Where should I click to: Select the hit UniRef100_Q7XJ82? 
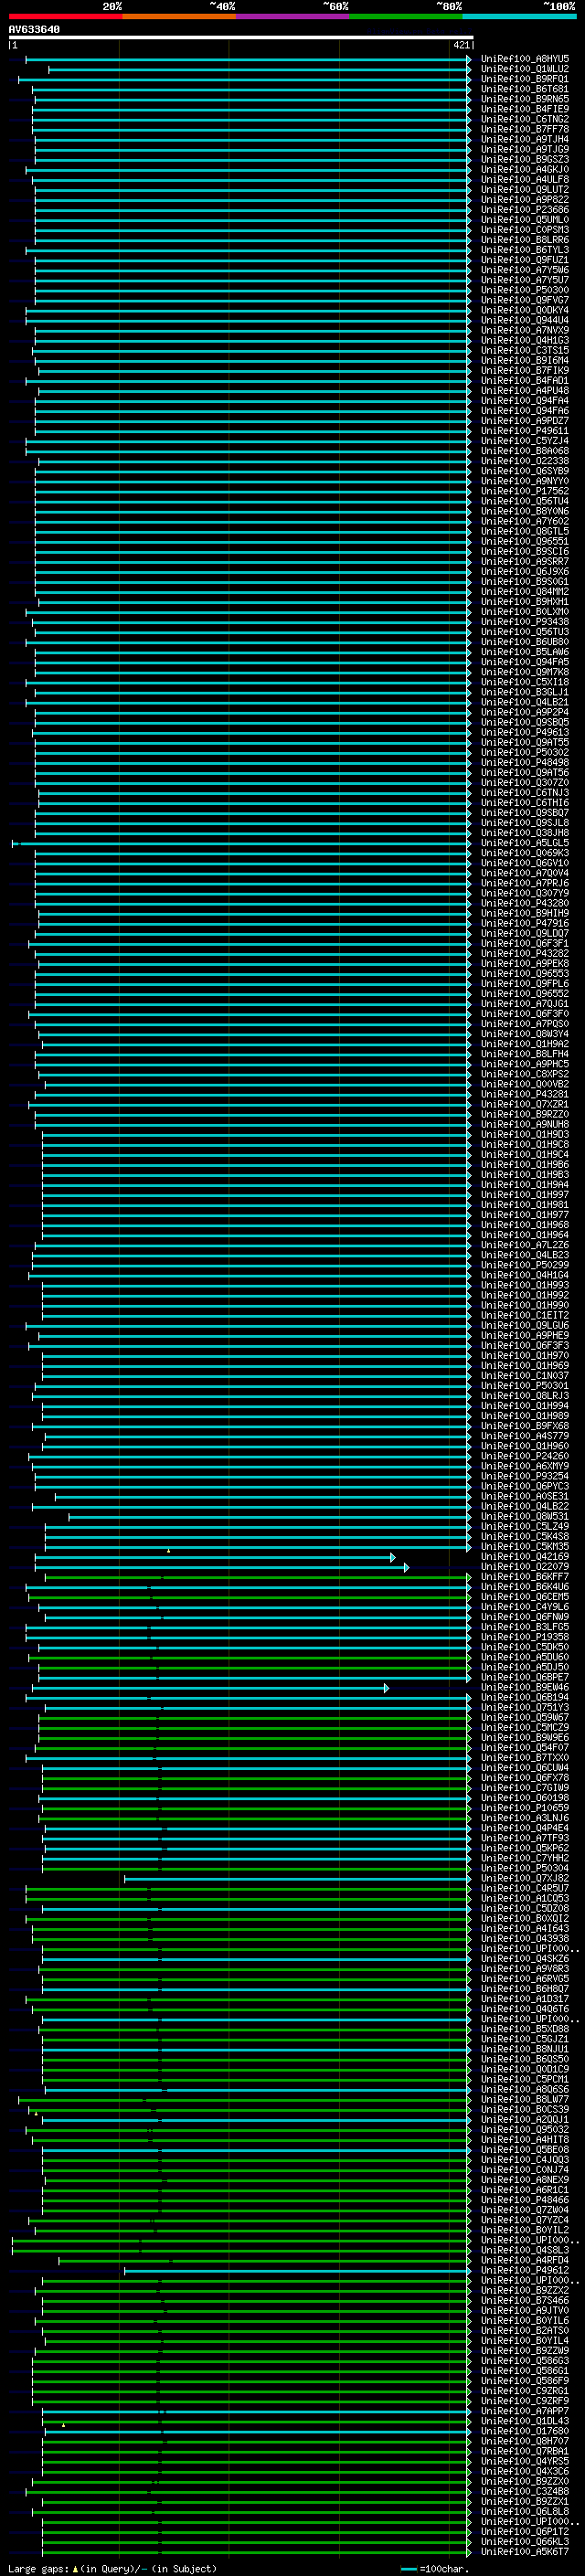(524, 1879)
